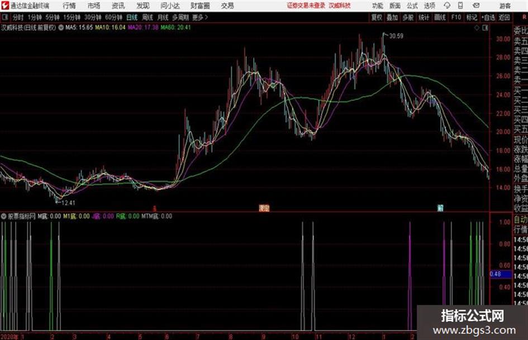Click the 12.41 low price marker

click(x=68, y=203)
